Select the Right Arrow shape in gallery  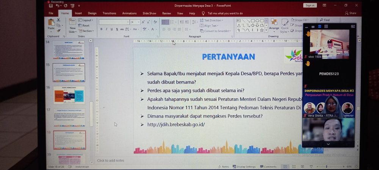pyautogui.click(x=252, y=25)
